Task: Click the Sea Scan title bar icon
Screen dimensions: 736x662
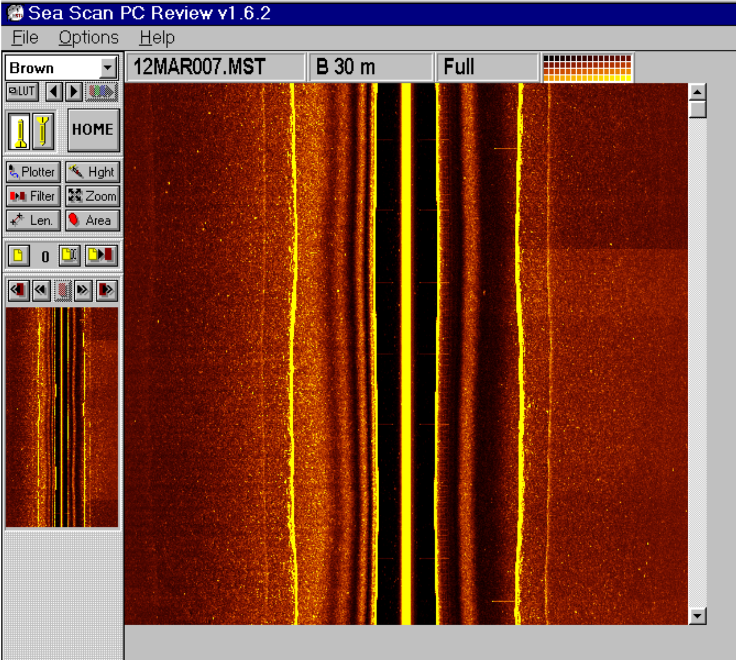Action: click(16, 13)
